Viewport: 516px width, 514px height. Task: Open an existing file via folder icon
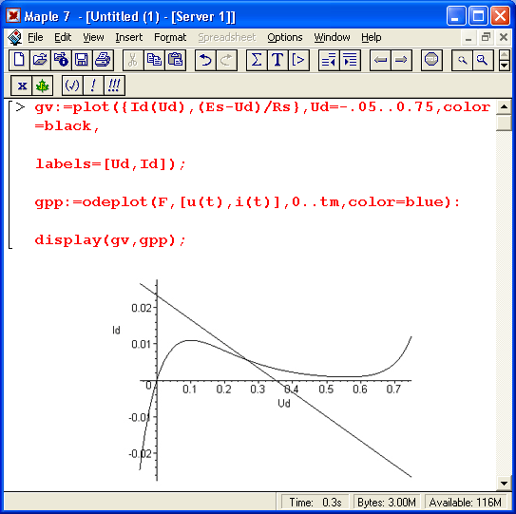40,60
